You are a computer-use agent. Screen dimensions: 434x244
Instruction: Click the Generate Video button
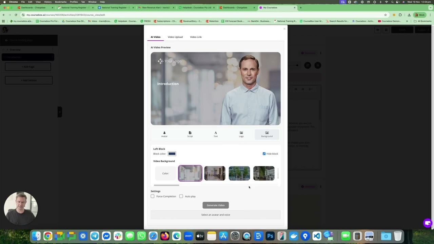(x=216, y=205)
